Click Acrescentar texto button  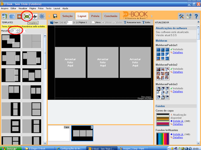click(132, 22)
